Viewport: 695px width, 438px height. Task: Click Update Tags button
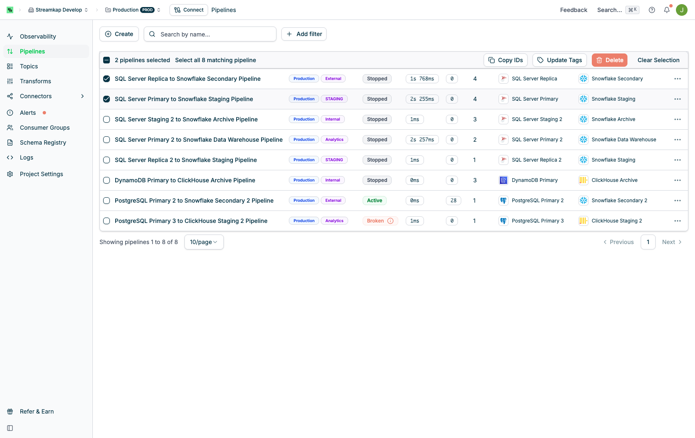point(559,60)
